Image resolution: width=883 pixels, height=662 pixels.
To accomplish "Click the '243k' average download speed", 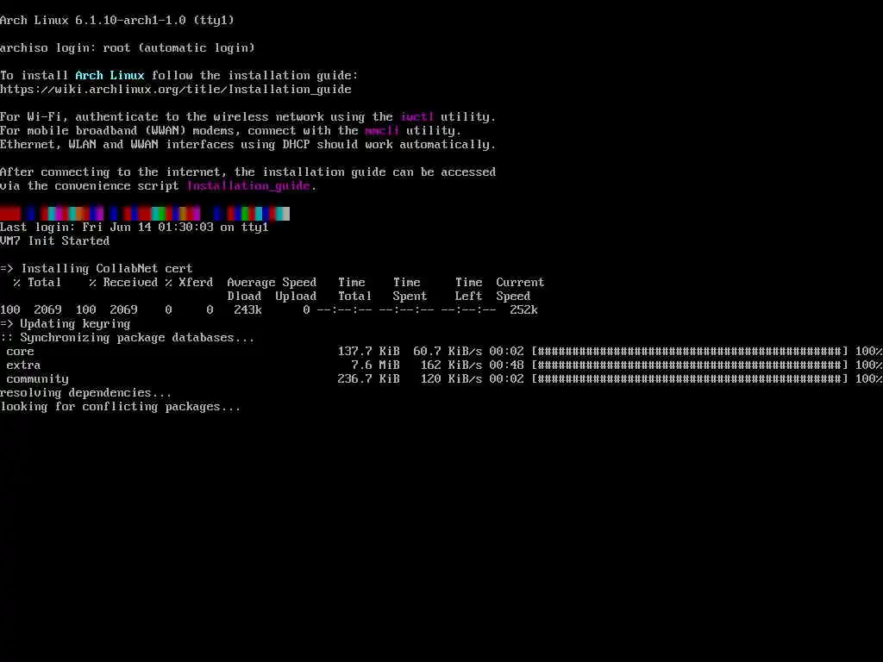I will point(247,309).
